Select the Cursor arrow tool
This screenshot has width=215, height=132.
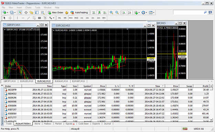point(4,18)
